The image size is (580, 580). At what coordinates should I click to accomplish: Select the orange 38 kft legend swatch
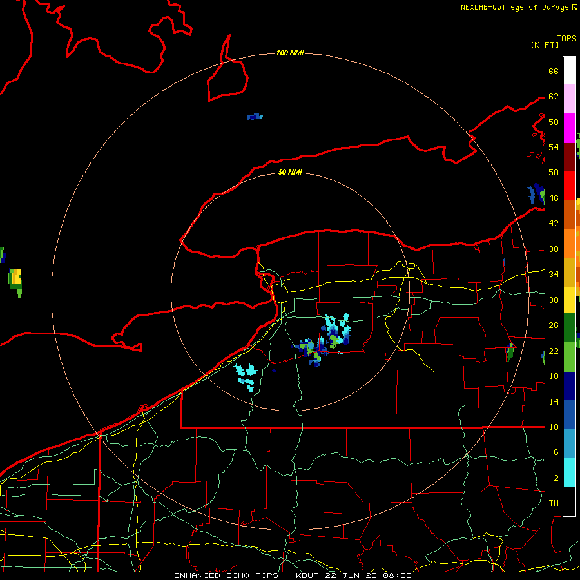(x=569, y=244)
